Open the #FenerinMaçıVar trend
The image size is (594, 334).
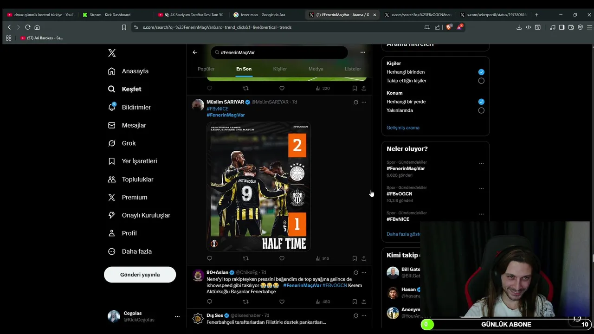tap(406, 168)
